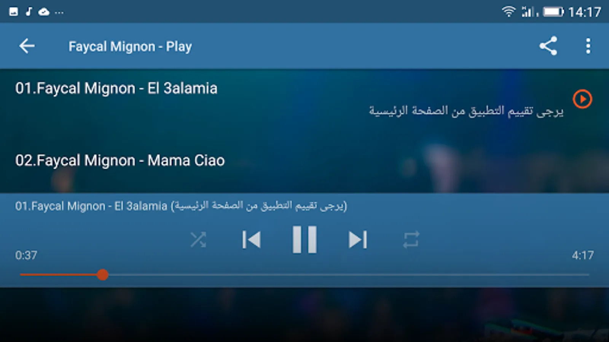The width and height of the screenshot is (609, 342).
Task: Click the orange play circle icon
Action: tap(582, 99)
